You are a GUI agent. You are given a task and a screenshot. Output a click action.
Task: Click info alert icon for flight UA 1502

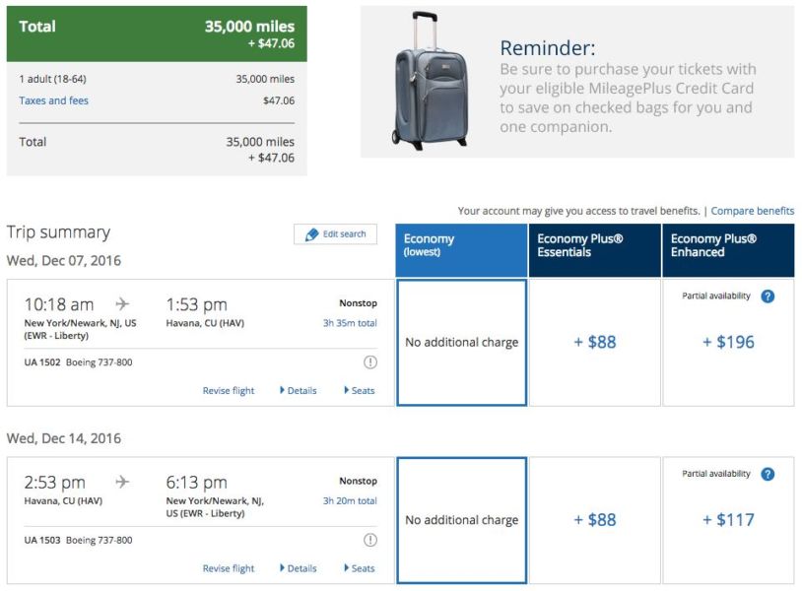tap(370, 362)
